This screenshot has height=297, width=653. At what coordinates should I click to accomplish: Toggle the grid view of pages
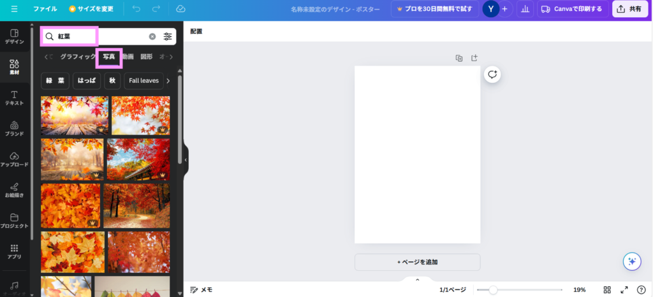tap(608, 289)
